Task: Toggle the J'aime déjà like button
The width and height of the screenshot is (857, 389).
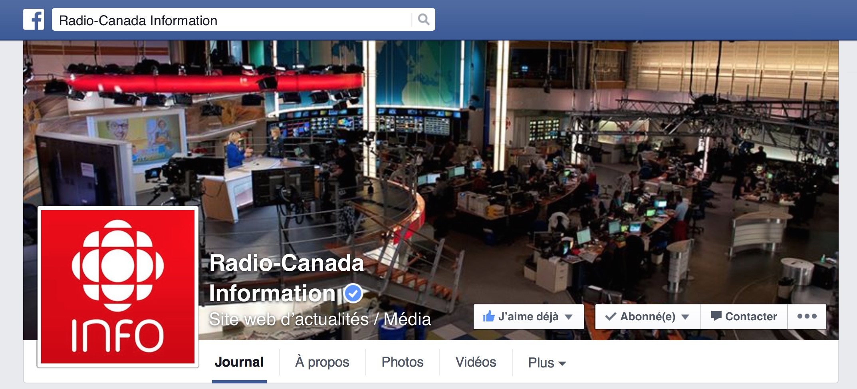Action: pos(528,317)
